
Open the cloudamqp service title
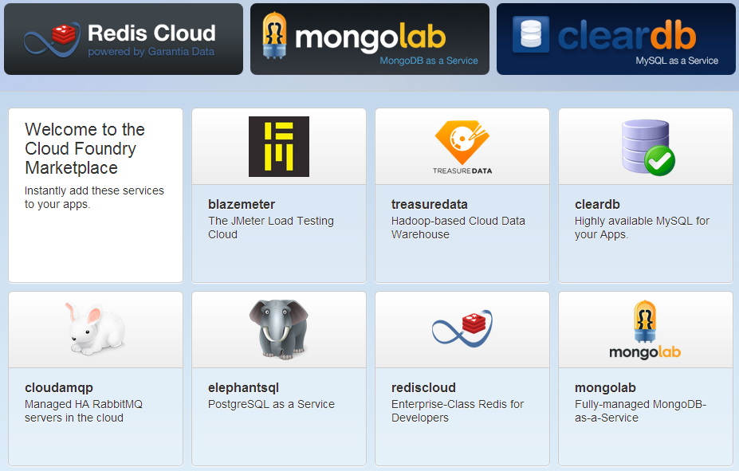click(59, 387)
